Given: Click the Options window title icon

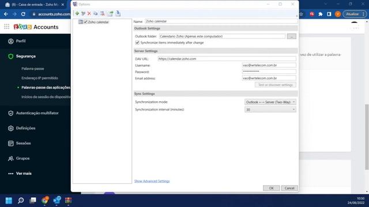Looking at the screenshot, I should pyautogui.click(x=75, y=4).
